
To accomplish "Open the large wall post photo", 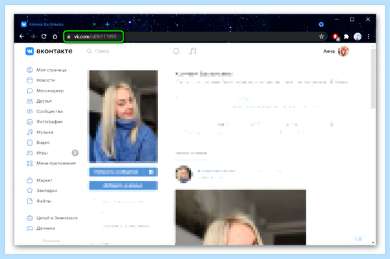I will [x=240, y=217].
